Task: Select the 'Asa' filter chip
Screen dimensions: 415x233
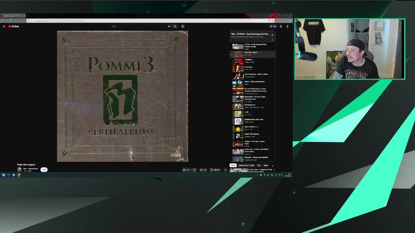Action: tap(259, 165)
